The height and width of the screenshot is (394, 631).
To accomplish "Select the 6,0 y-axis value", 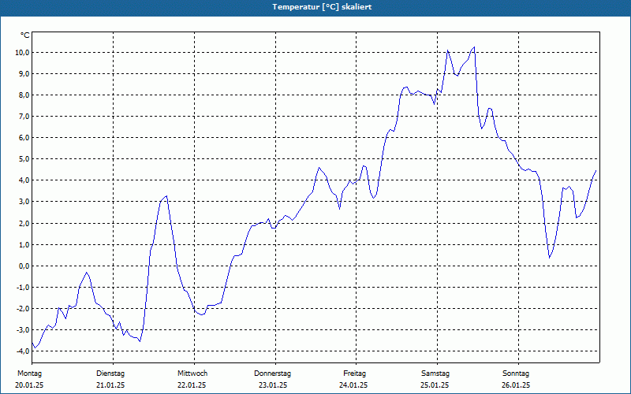I will 23,137.
